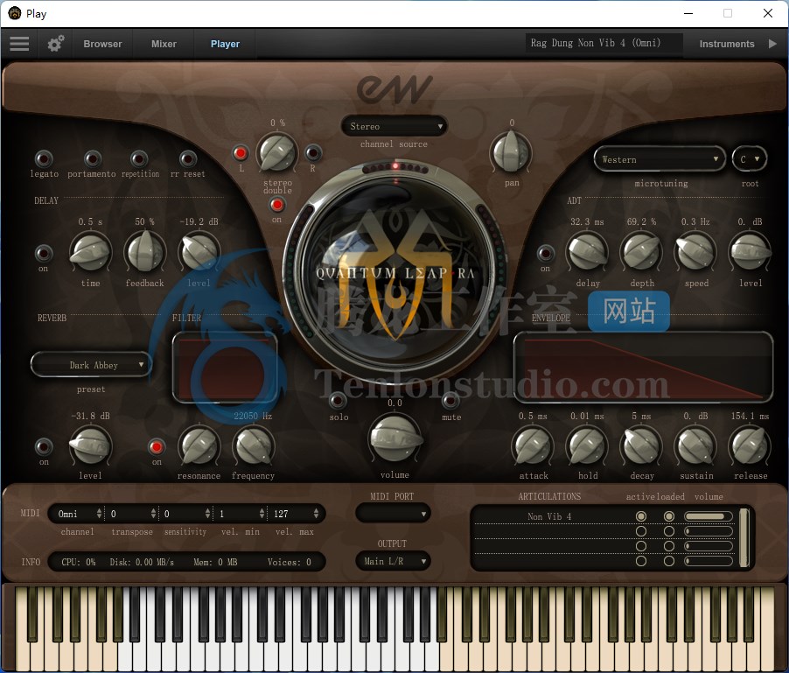The width and height of the screenshot is (789, 673).
Task: Click the ADT delay knob
Action: [587, 252]
